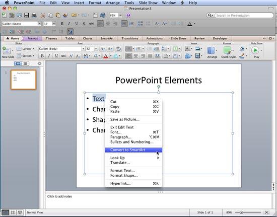Screen dimensions: 277x217
Task: Open the Insert menu in menu bar
Action: point(79,3)
